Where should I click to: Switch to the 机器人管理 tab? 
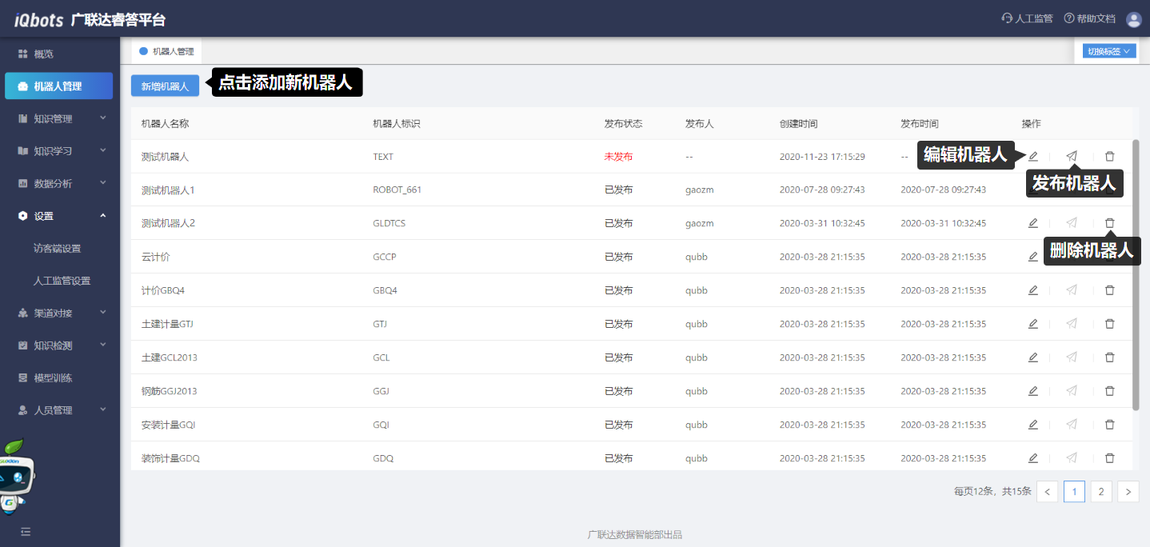pos(168,51)
